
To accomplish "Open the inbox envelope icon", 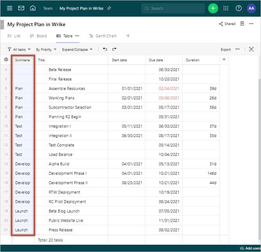I will click(x=21, y=8).
